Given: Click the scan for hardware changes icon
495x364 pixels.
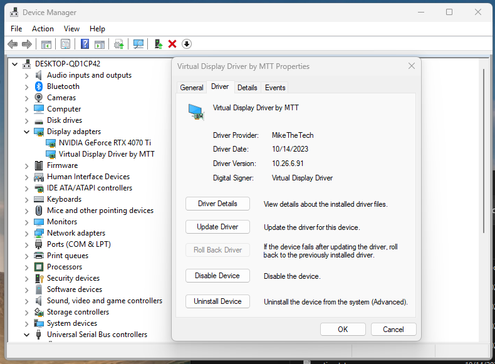Looking at the screenshot, I should tap(138, 44).
